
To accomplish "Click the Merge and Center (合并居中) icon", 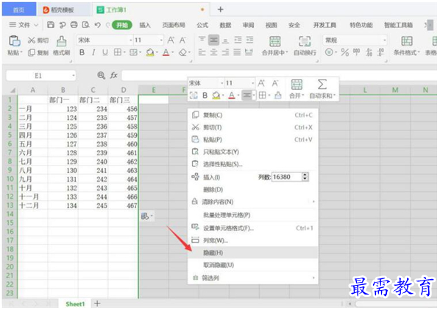I will coord(275,41).
